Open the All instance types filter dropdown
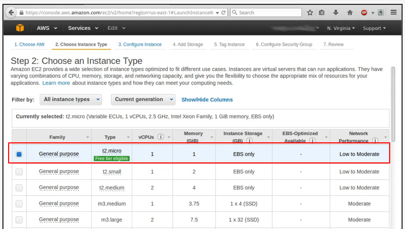Image resolution: width=405 pixels, height=229 pixels. (71, 99)
